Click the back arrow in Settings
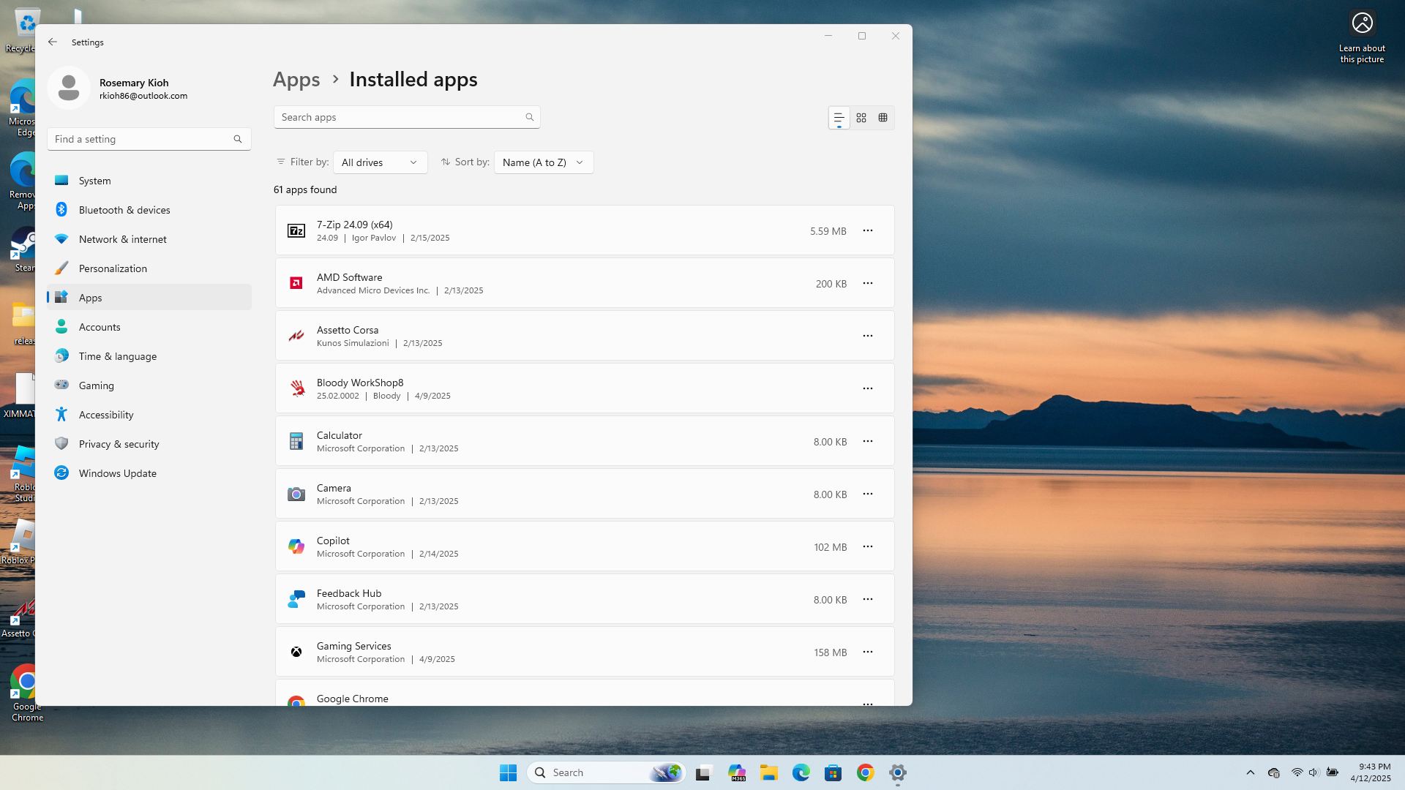Image resolution: width=1405 pixels, height=790 pixels. 53,42
